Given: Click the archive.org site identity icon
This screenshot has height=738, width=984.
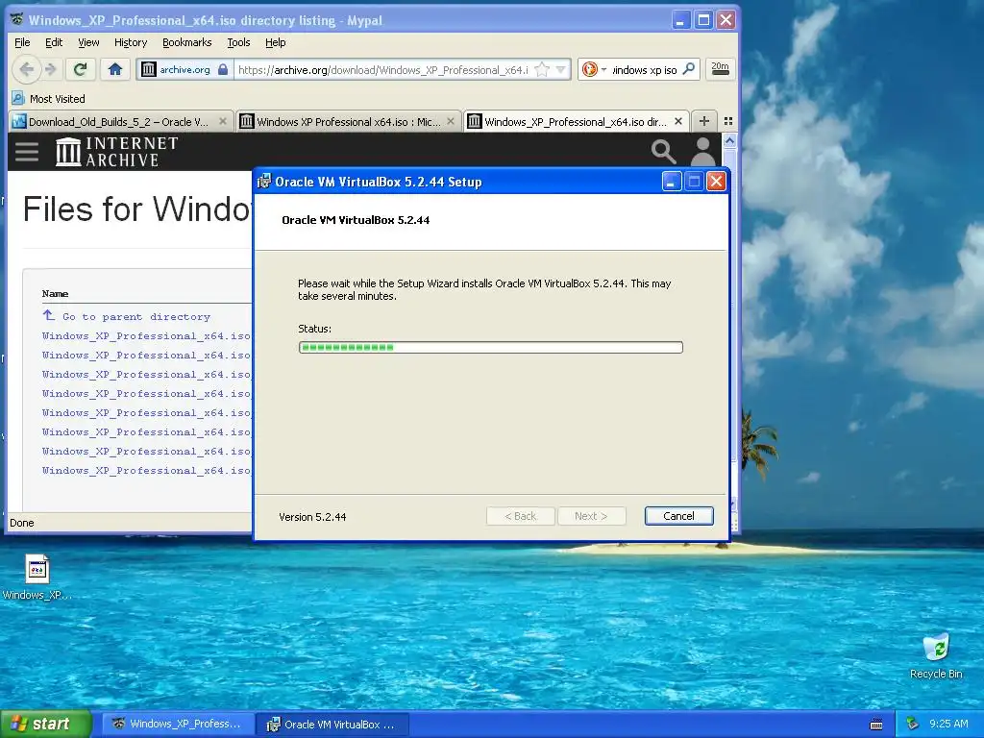Looking at the screenshot, I should click(x=149, y=69).
